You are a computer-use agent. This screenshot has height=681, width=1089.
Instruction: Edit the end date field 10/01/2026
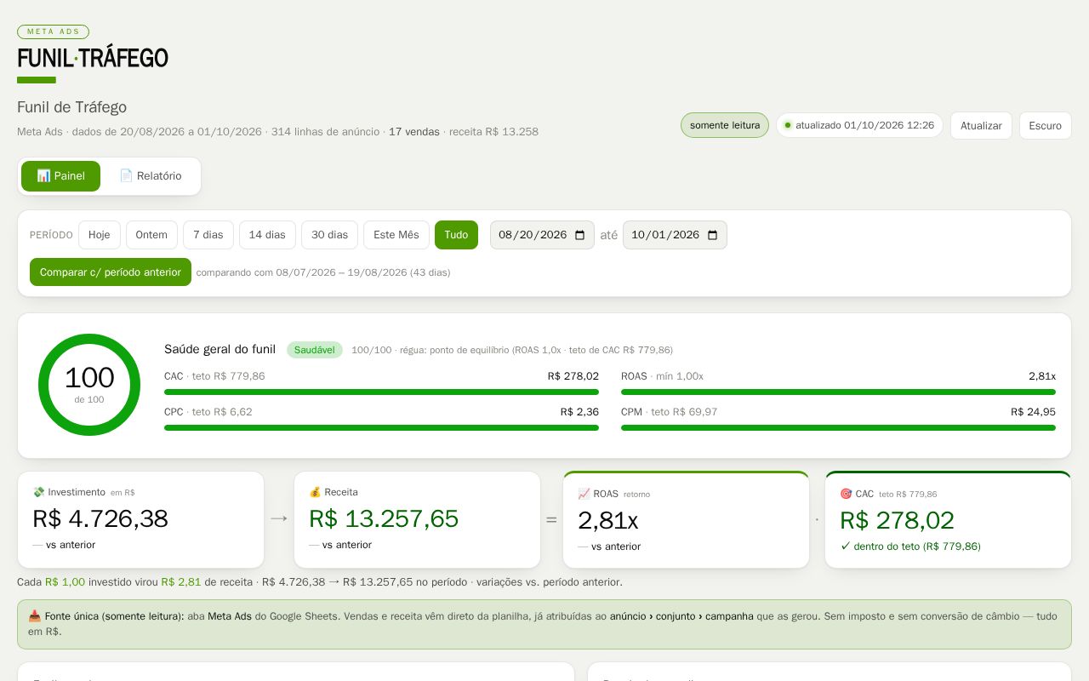pyautogui.click(x=675, y=235)
